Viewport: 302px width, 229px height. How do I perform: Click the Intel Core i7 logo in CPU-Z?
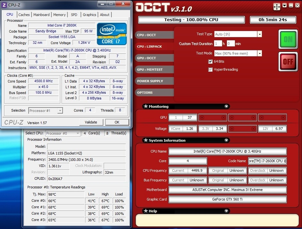pos(112,34)
